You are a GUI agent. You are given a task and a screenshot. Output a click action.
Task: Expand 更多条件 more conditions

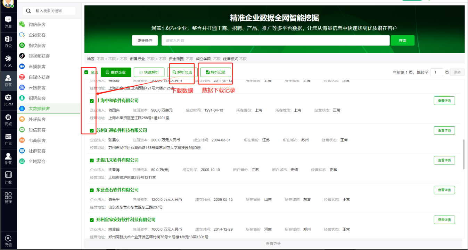click(145, 41)
